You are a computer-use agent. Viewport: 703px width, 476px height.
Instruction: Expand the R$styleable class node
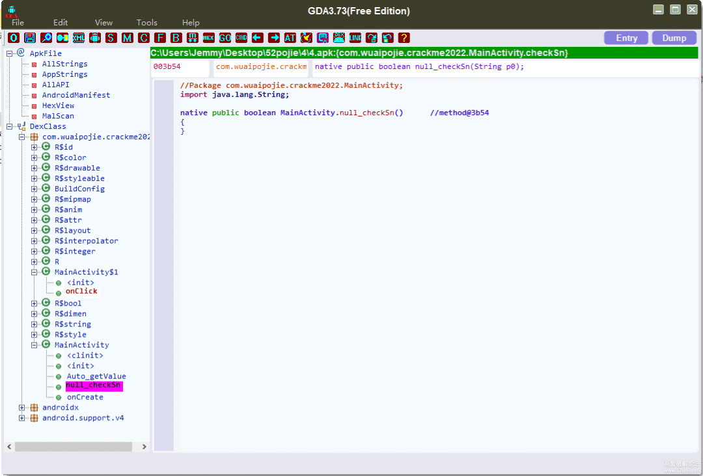(x=34, y=178)
